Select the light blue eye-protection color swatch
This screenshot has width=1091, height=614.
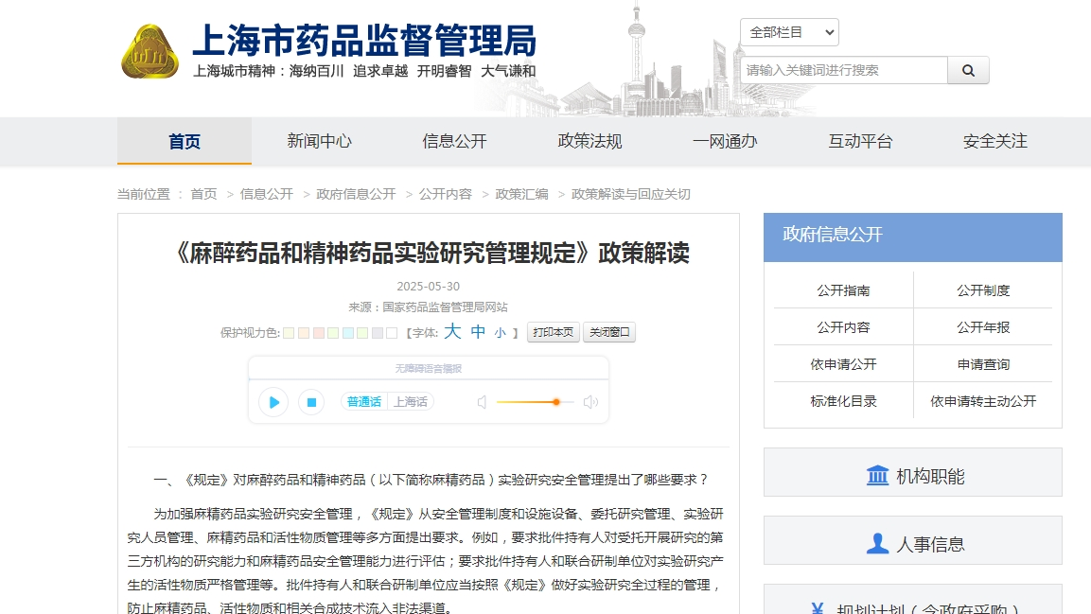pyautogui.click(x=348, y=333)
